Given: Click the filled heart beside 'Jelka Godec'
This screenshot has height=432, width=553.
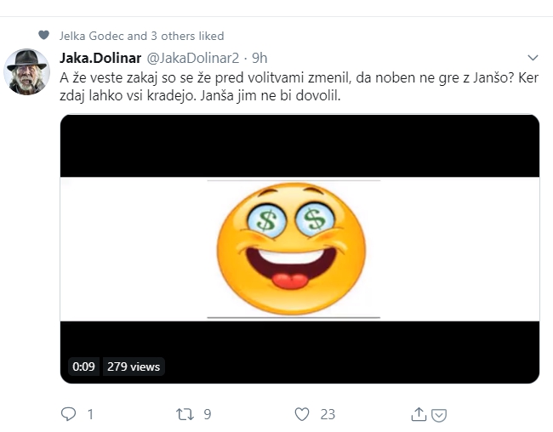Looking at the screenshot, I should point(43,35).
